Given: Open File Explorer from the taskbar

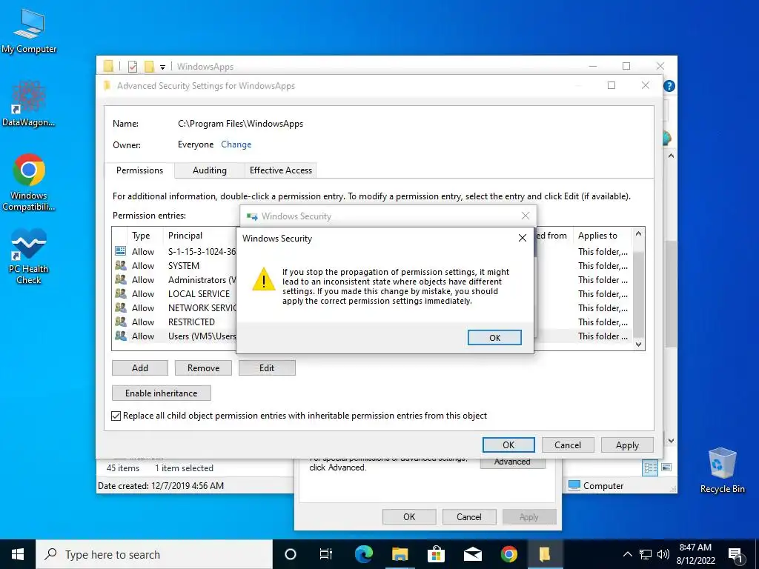Looking at the screenshot, I should click(400, 554).
